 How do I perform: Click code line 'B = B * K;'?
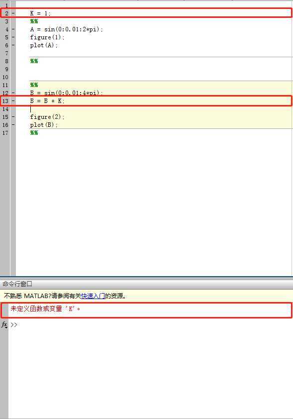point(47,101)
